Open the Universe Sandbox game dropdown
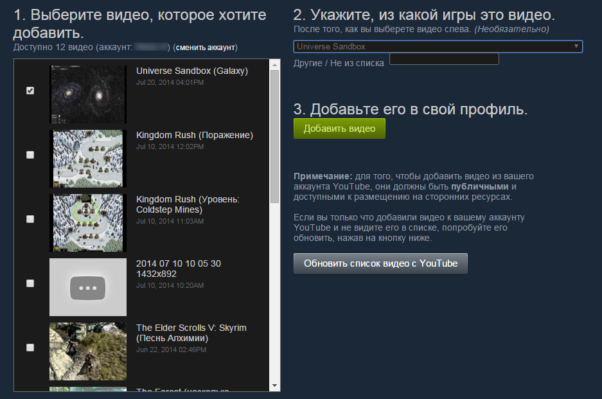Image resolution: width=602 pixels, height=399 pixels. (x=438, y=46)
